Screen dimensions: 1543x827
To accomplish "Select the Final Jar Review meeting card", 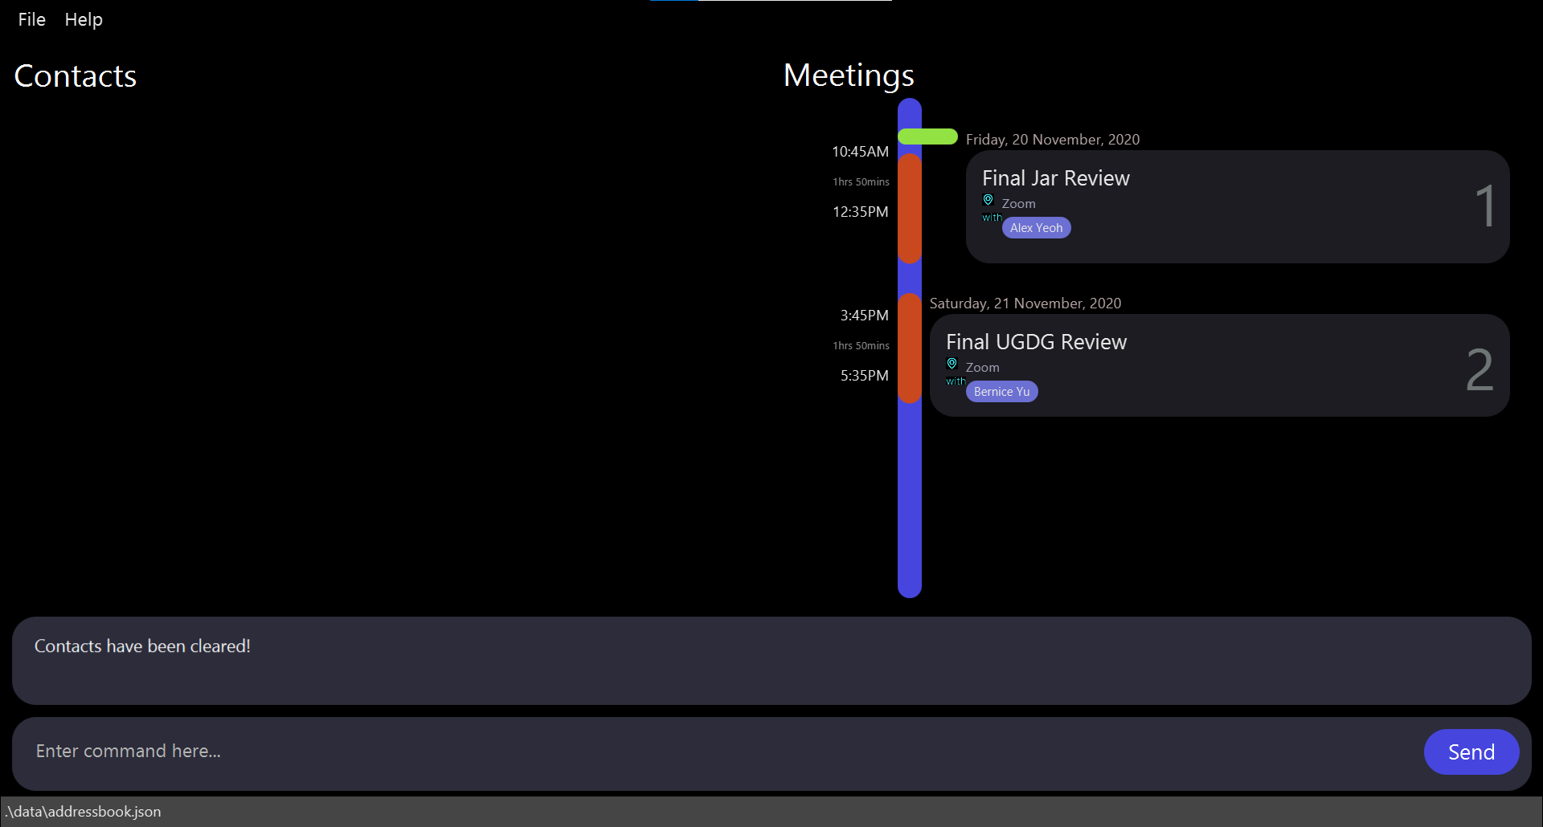I will 1238,206.
